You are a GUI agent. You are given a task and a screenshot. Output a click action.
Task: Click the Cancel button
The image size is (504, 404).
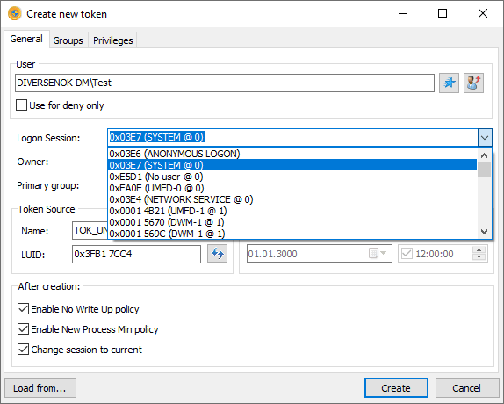[467, 388]
